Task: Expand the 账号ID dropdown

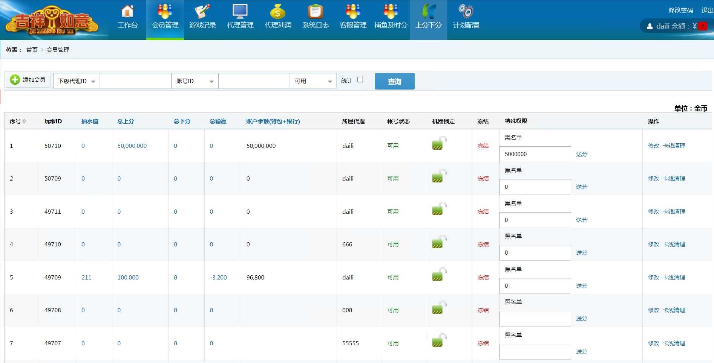Action: coord(195,81)
